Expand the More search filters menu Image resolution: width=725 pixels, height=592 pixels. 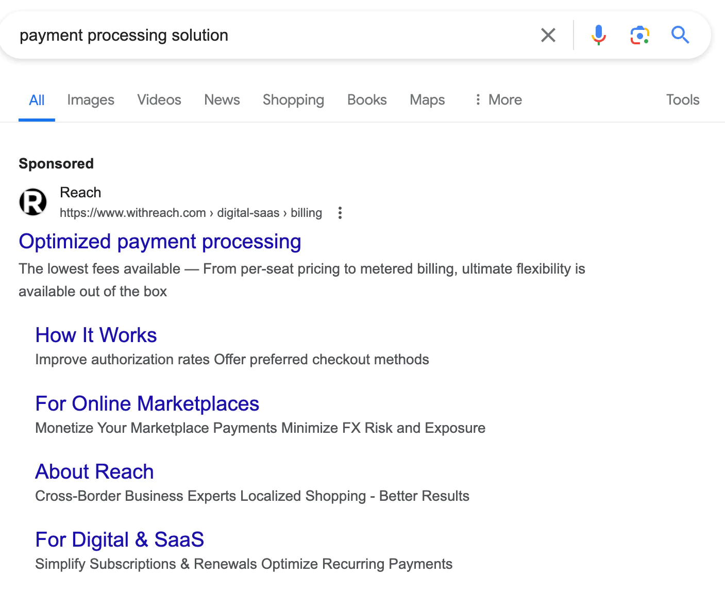click(498, 100)
